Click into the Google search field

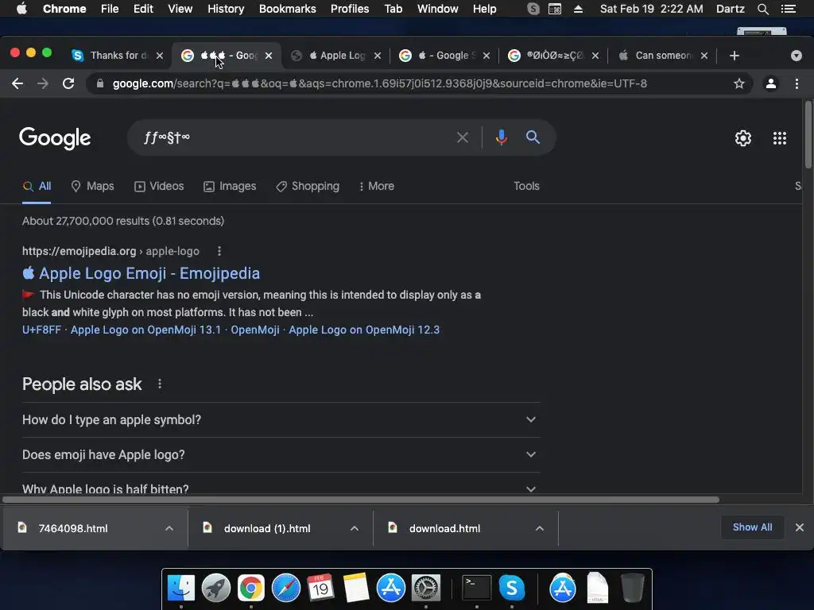pyautogui.click(x=296, y=137)
